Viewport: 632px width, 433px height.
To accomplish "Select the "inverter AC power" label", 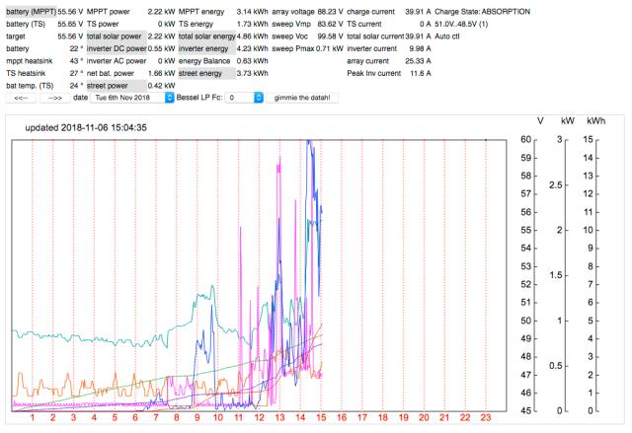I will (116, 60).
